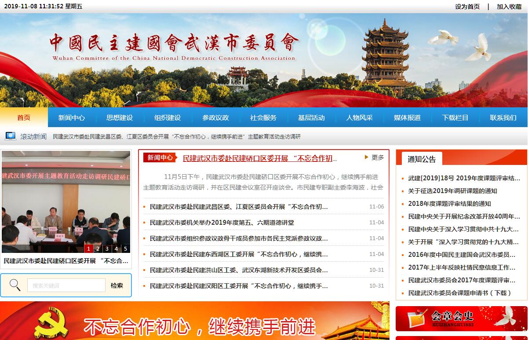Click the 设为首页 link
Image resolution: width=528 pixels, height=340 pixels.
coord(467,7)
